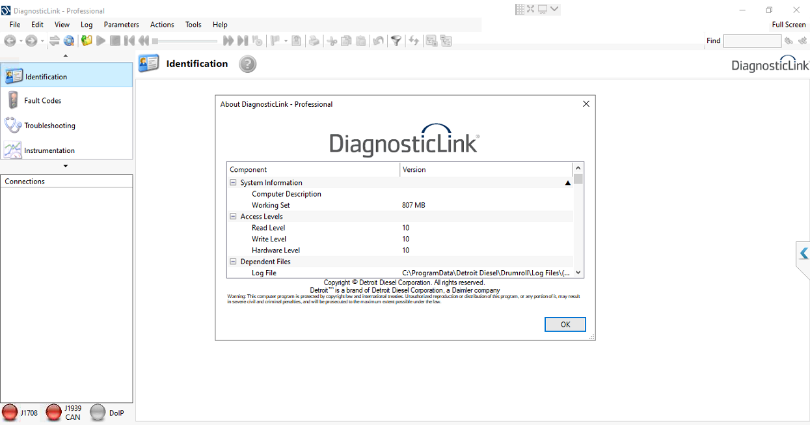Open the Parameters menu
Viewport: 810px width, 425px height.
click(x=121, y=24)
